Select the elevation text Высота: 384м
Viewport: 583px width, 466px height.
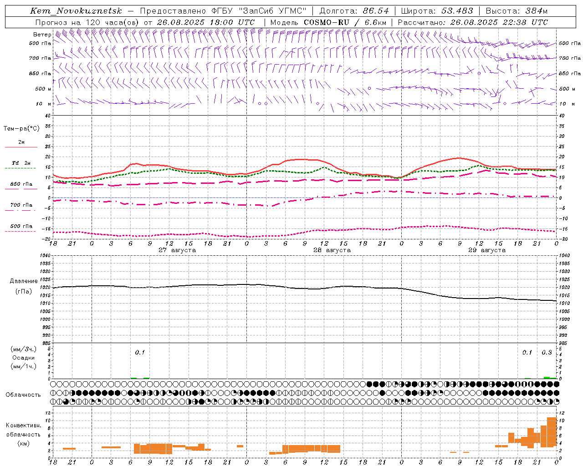[x=517, y=11]
